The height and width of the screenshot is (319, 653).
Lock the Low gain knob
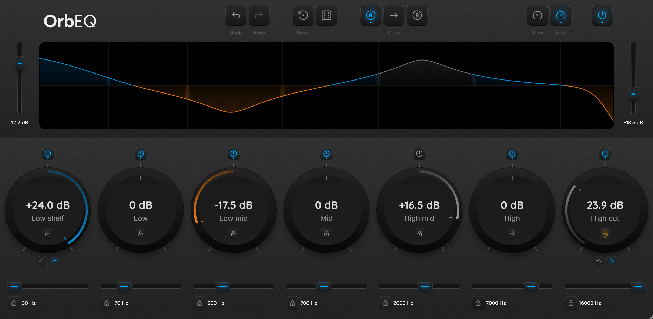(141, 234)
